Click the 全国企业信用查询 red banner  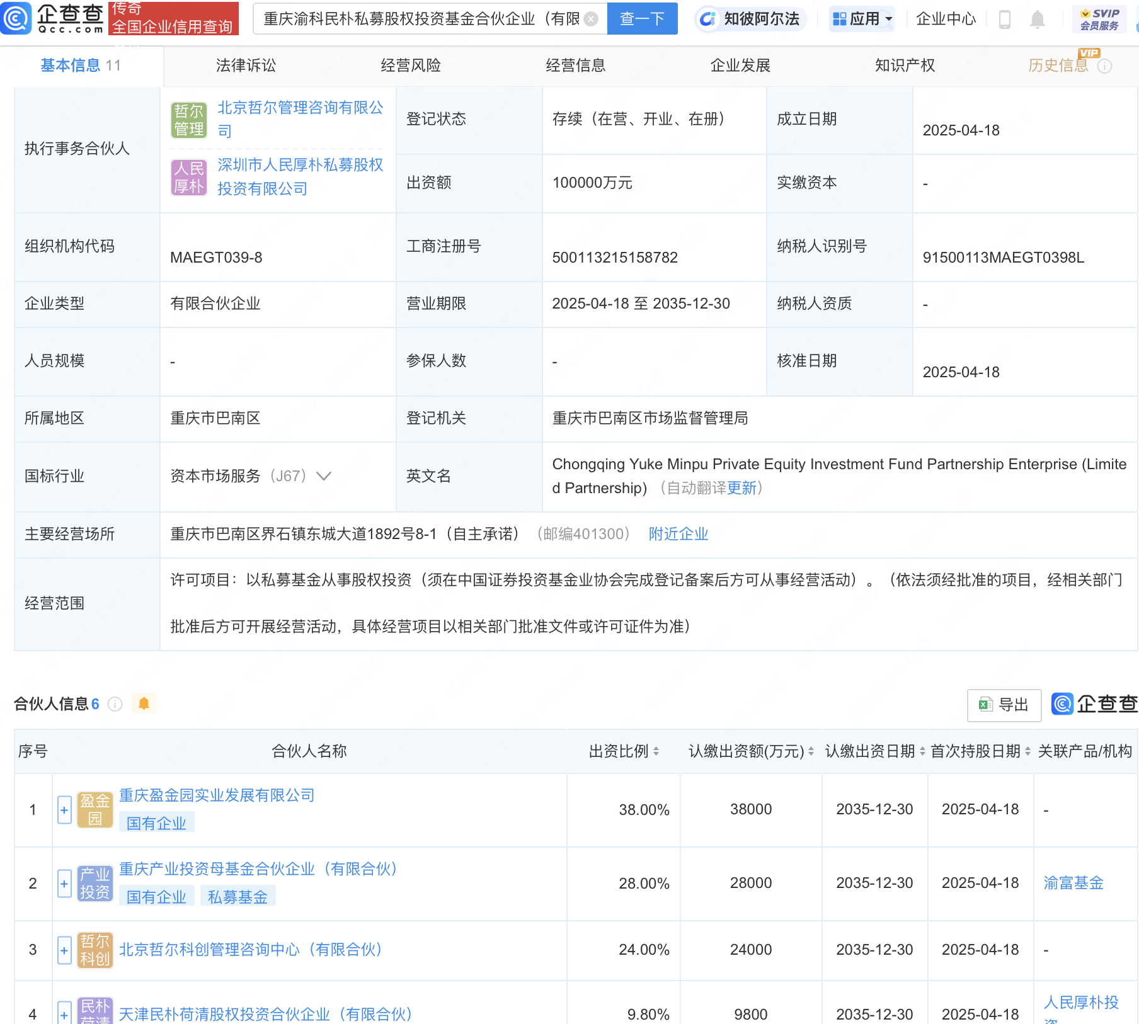pyautogui.click(x=173, y=18)
